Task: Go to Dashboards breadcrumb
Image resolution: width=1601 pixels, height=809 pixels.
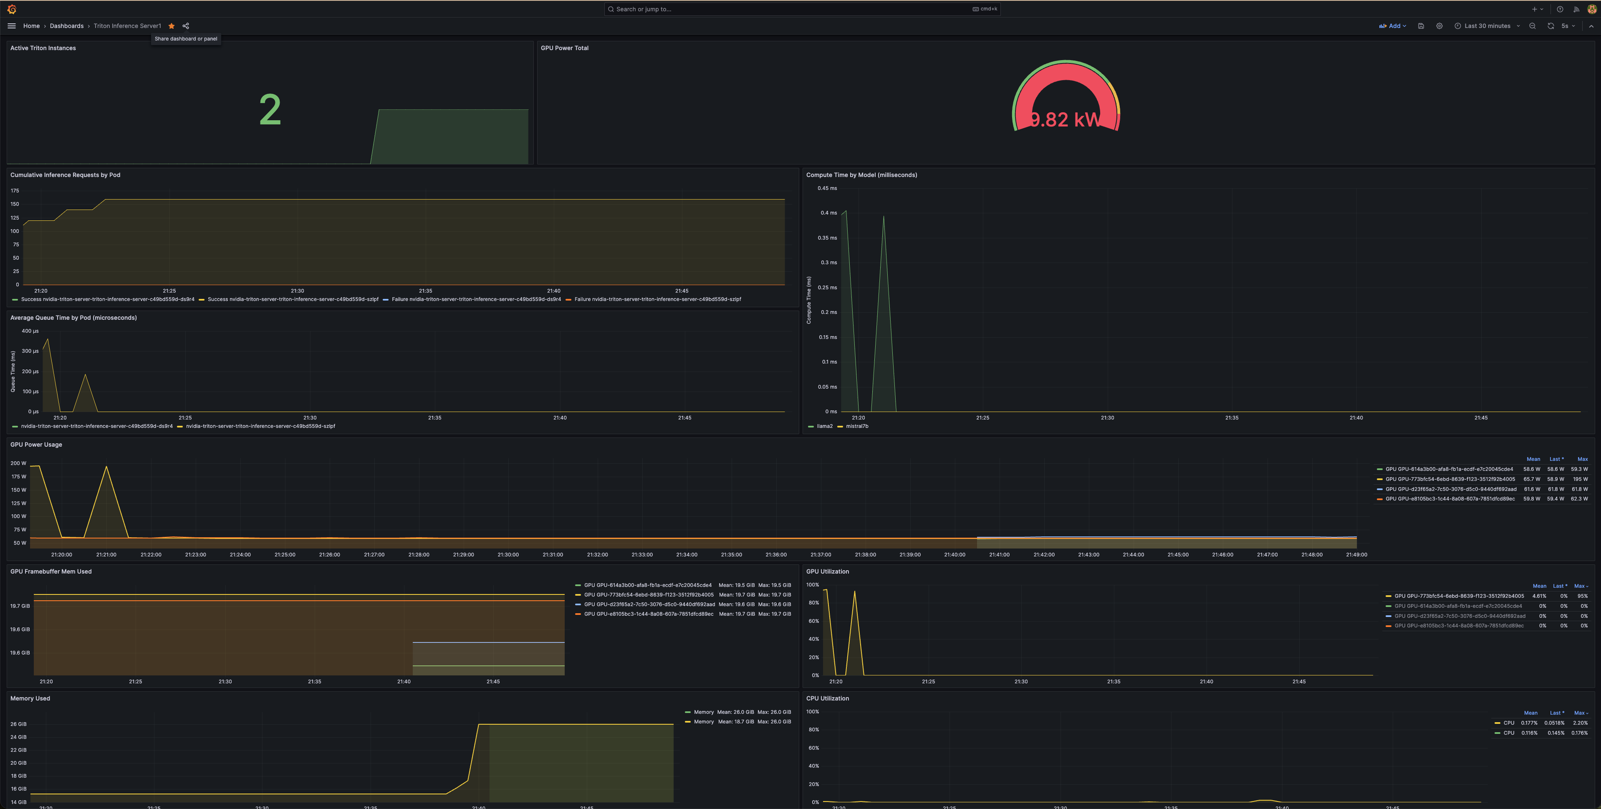Action: click(x=66, y=26)
